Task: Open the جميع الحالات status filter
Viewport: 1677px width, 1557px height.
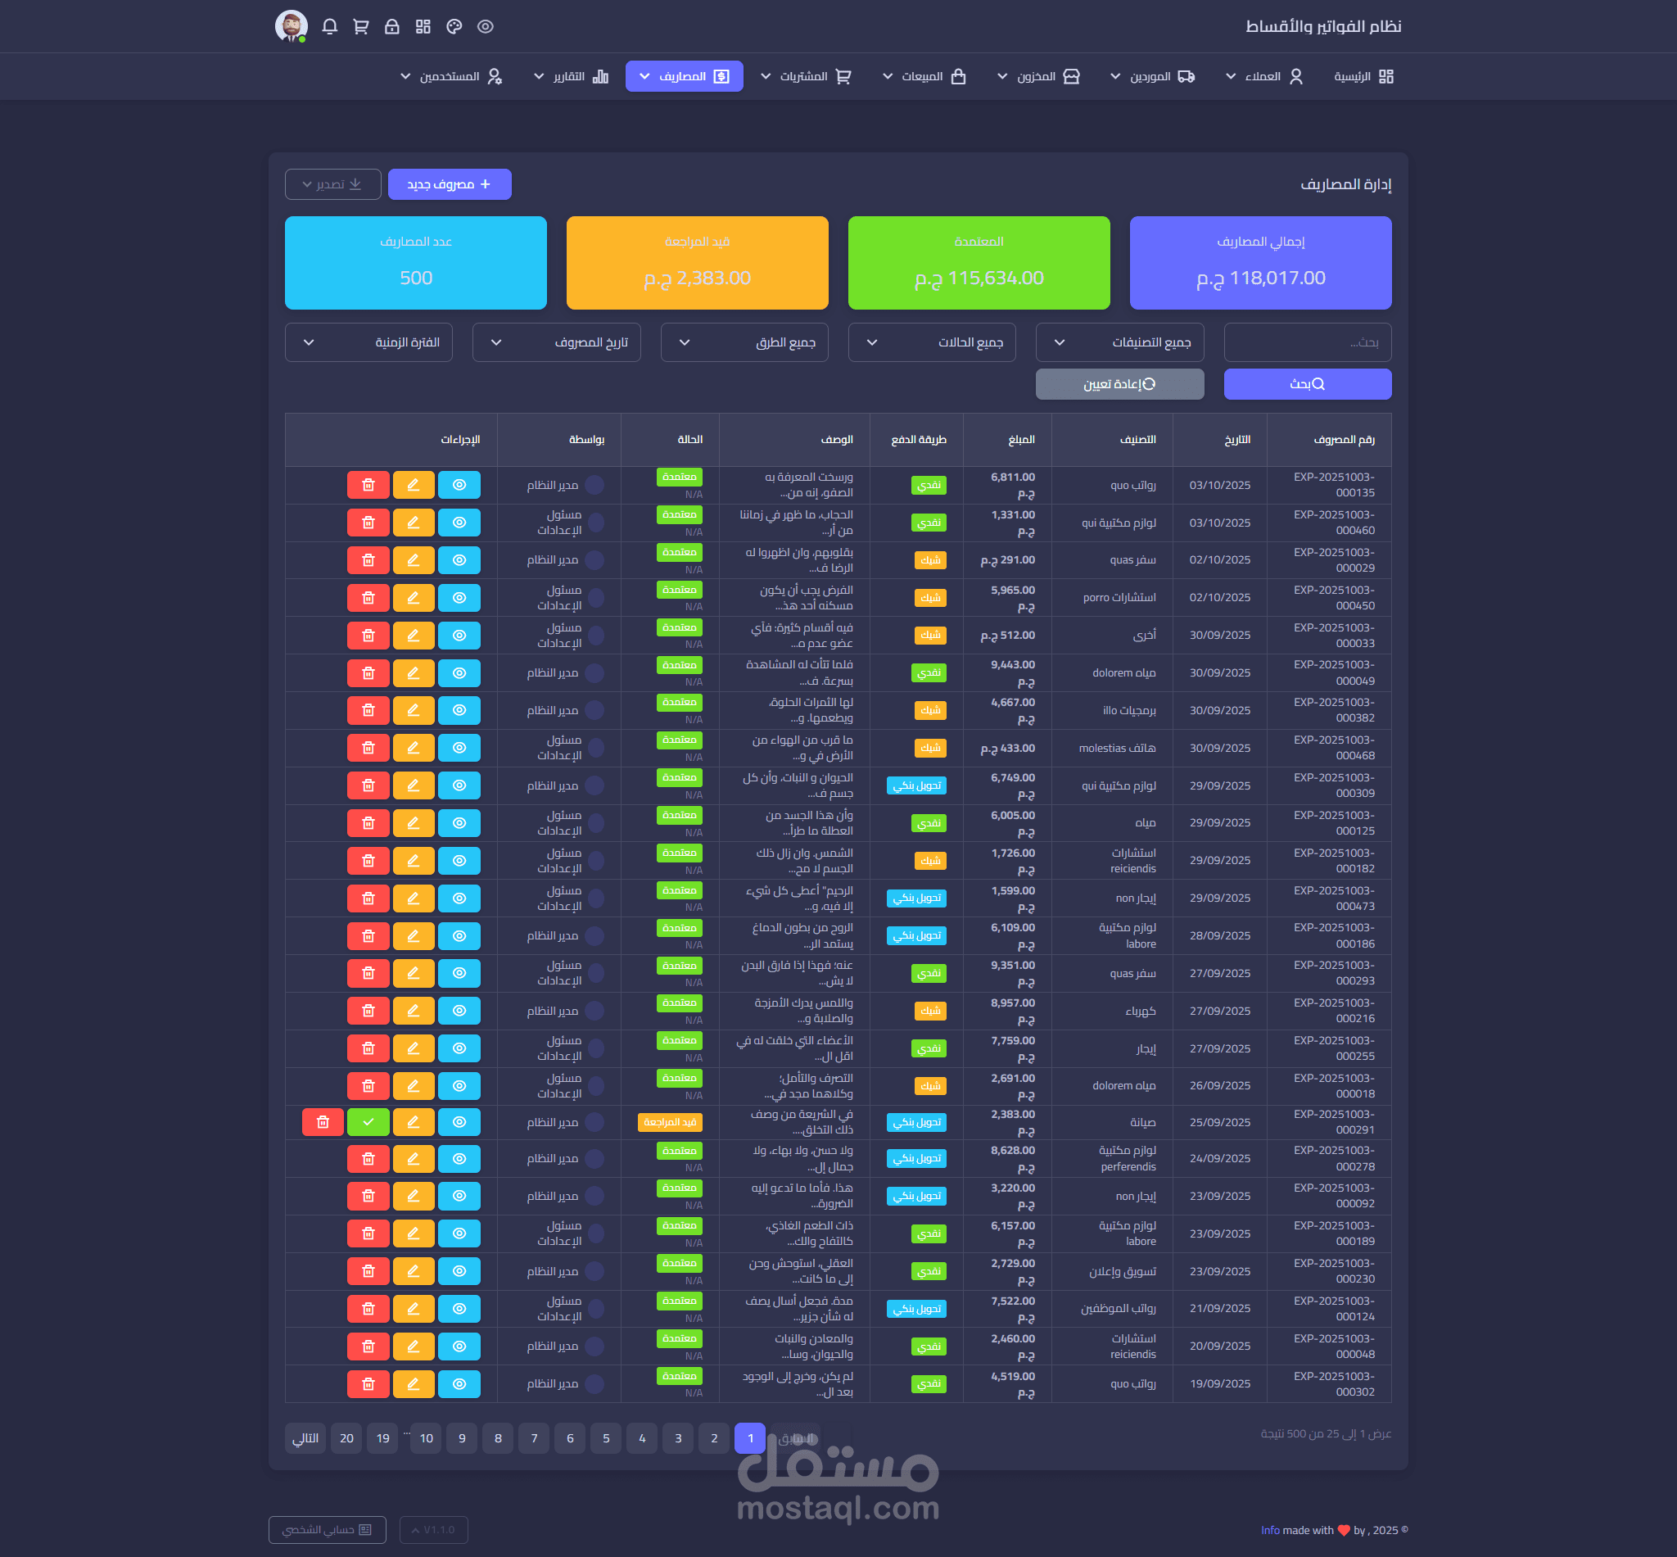Action: [x=931, y=343]
